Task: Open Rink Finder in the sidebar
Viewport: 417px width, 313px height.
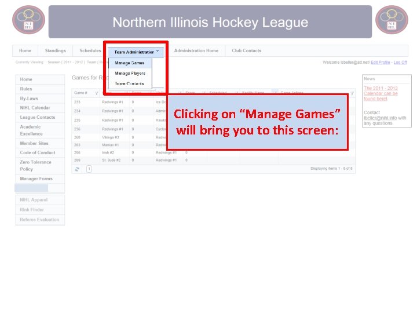Action: click(40, 210)
